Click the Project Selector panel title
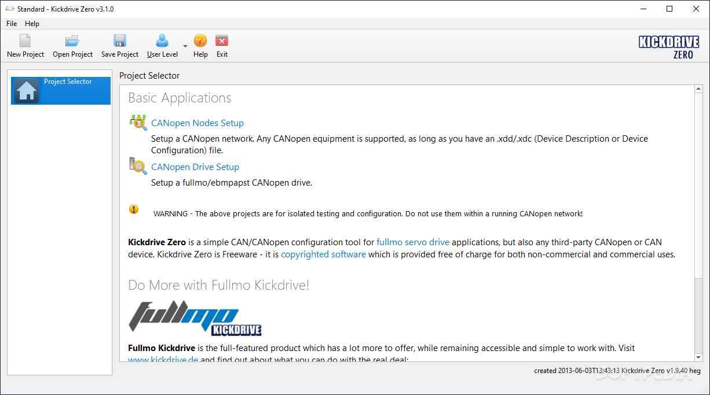710x395 pixels. click(149, 76)
